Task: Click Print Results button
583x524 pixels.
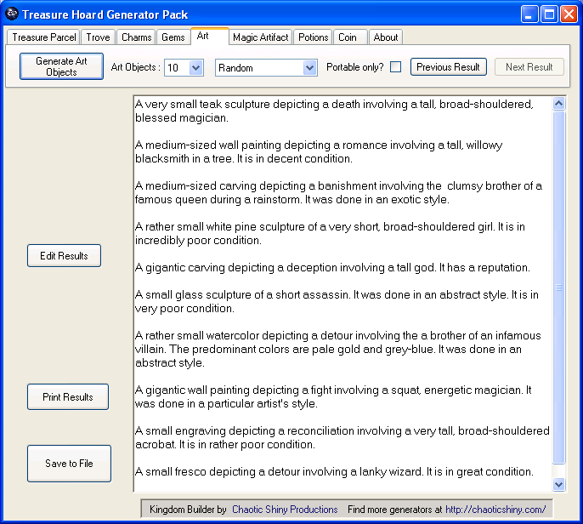Action: click(68, 397)
